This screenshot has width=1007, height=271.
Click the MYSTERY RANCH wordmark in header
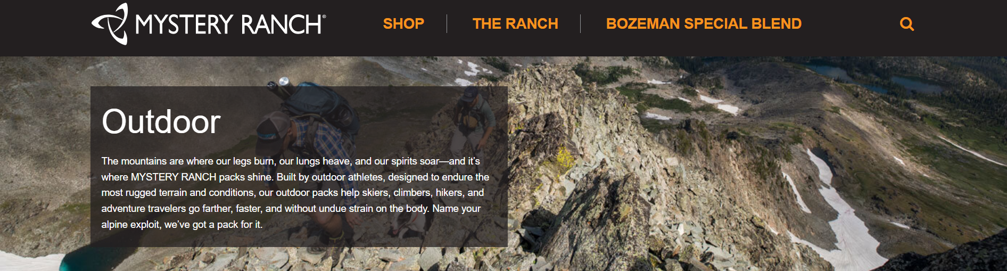click(x=230, y=24)
